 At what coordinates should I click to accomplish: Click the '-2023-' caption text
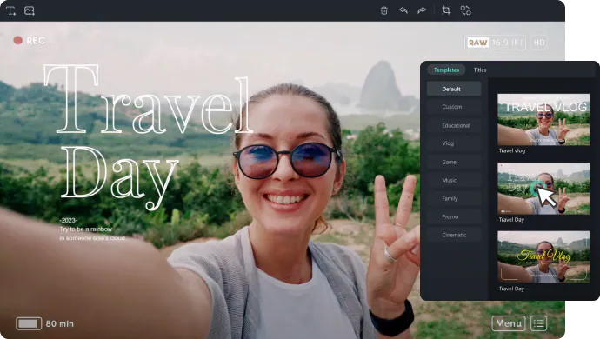coord(68,221)
